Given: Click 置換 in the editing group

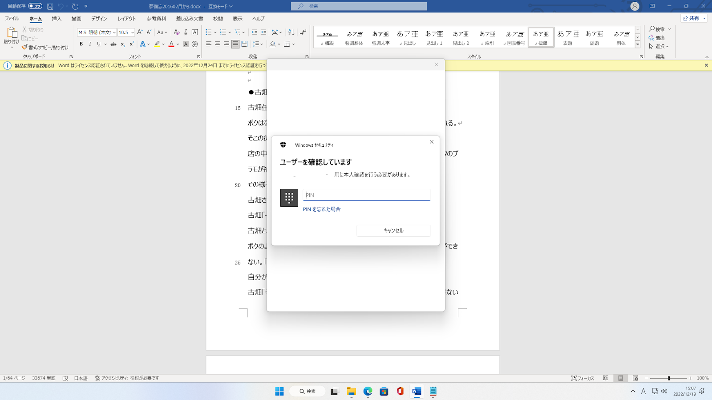Looking at the screenshot, I should pyautogui.click(x=657, y=38).
